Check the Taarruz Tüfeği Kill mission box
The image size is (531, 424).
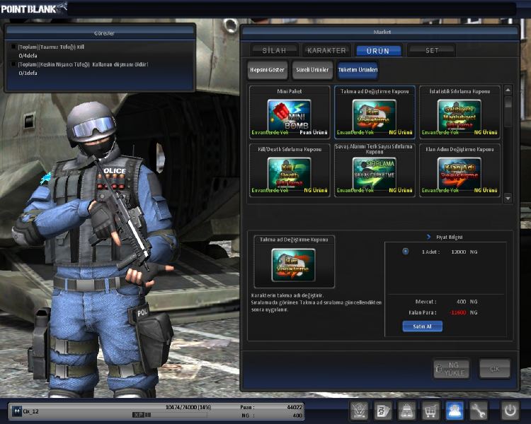(x=13, y=47)
